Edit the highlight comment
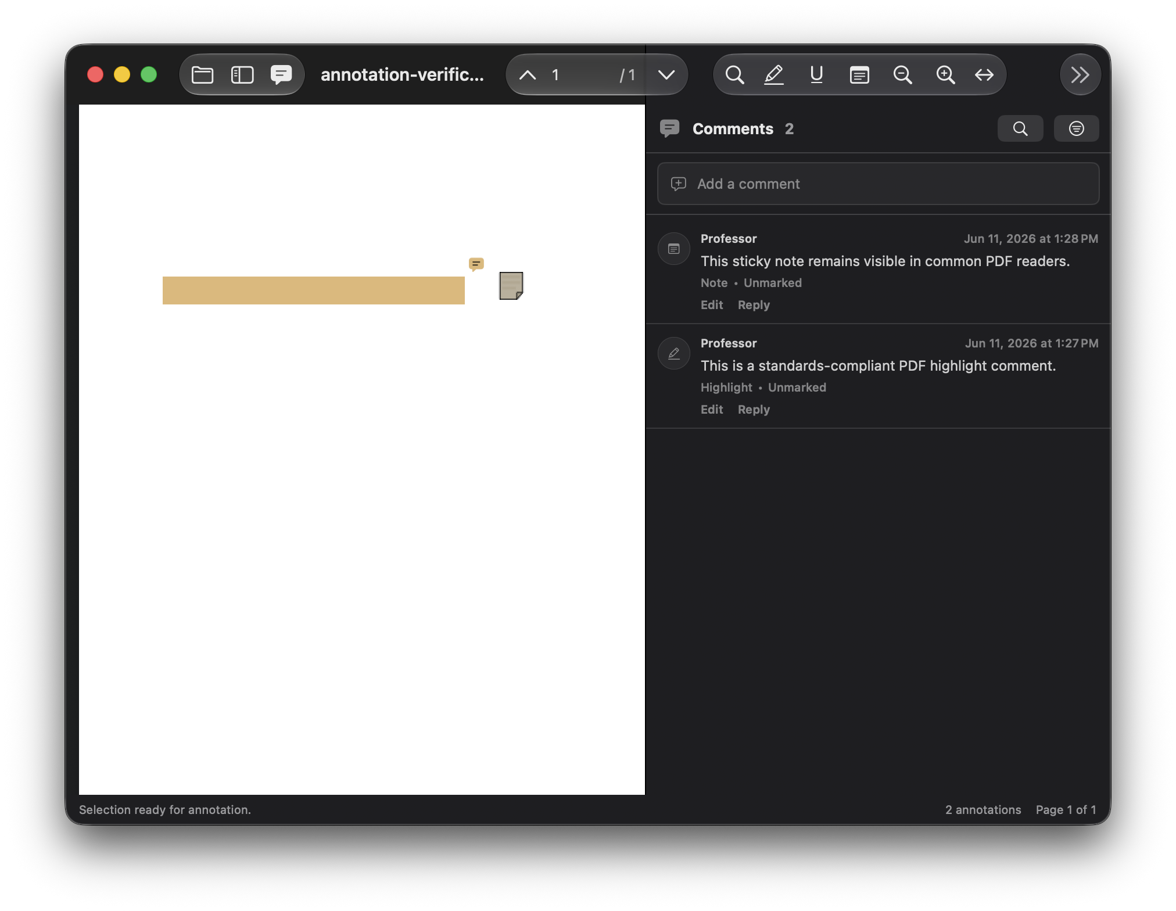 coord(712,410)
